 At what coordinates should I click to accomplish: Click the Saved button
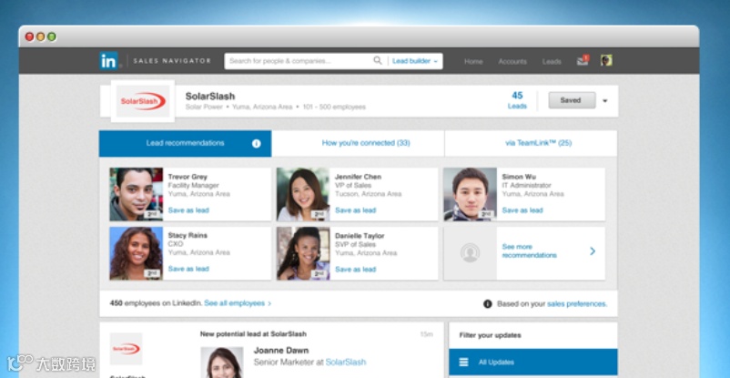tap(572, 100)
